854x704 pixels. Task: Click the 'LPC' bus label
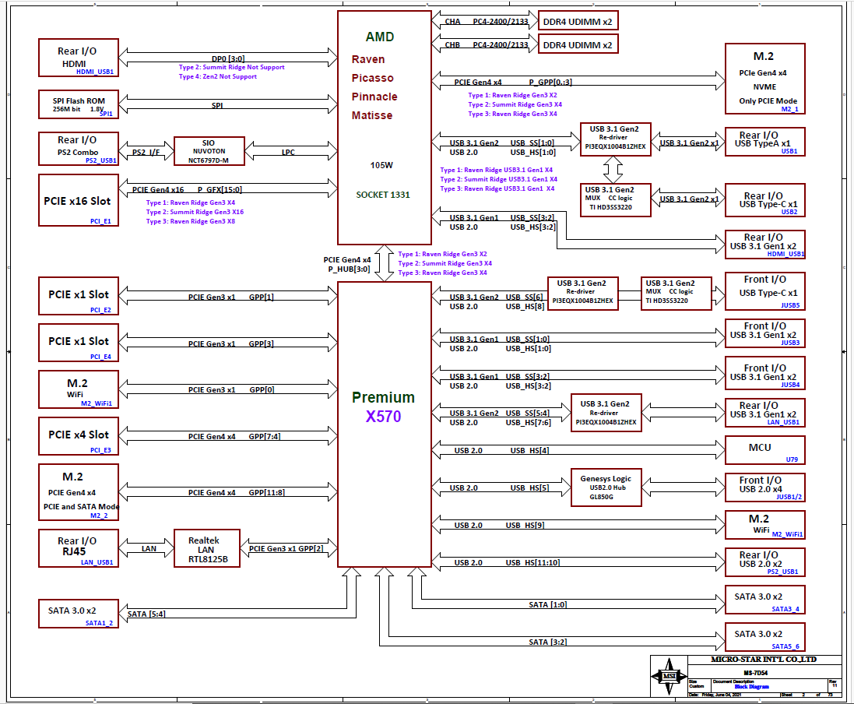(288, 153)
